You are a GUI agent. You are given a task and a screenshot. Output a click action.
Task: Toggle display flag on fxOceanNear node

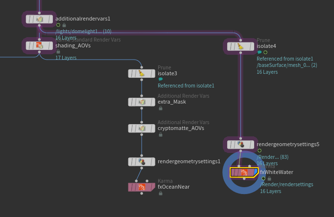[x=152, y=187]
